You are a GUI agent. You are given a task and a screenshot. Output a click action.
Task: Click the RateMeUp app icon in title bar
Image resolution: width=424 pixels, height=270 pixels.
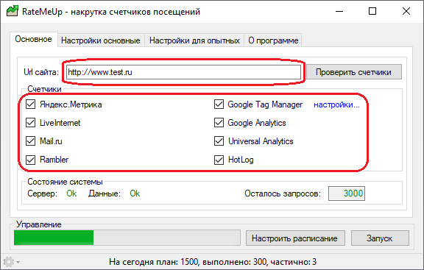click(13, 11)
